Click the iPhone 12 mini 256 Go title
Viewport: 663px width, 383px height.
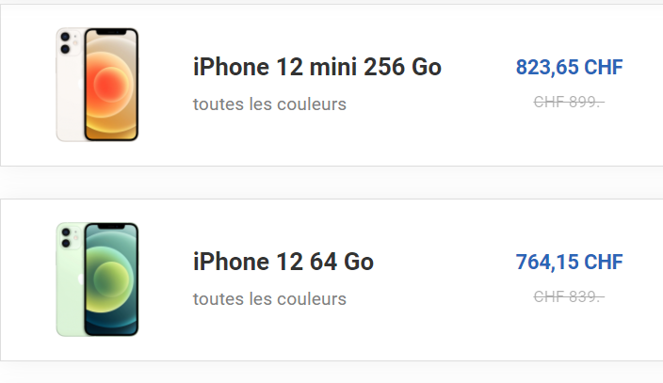(317, 67)
